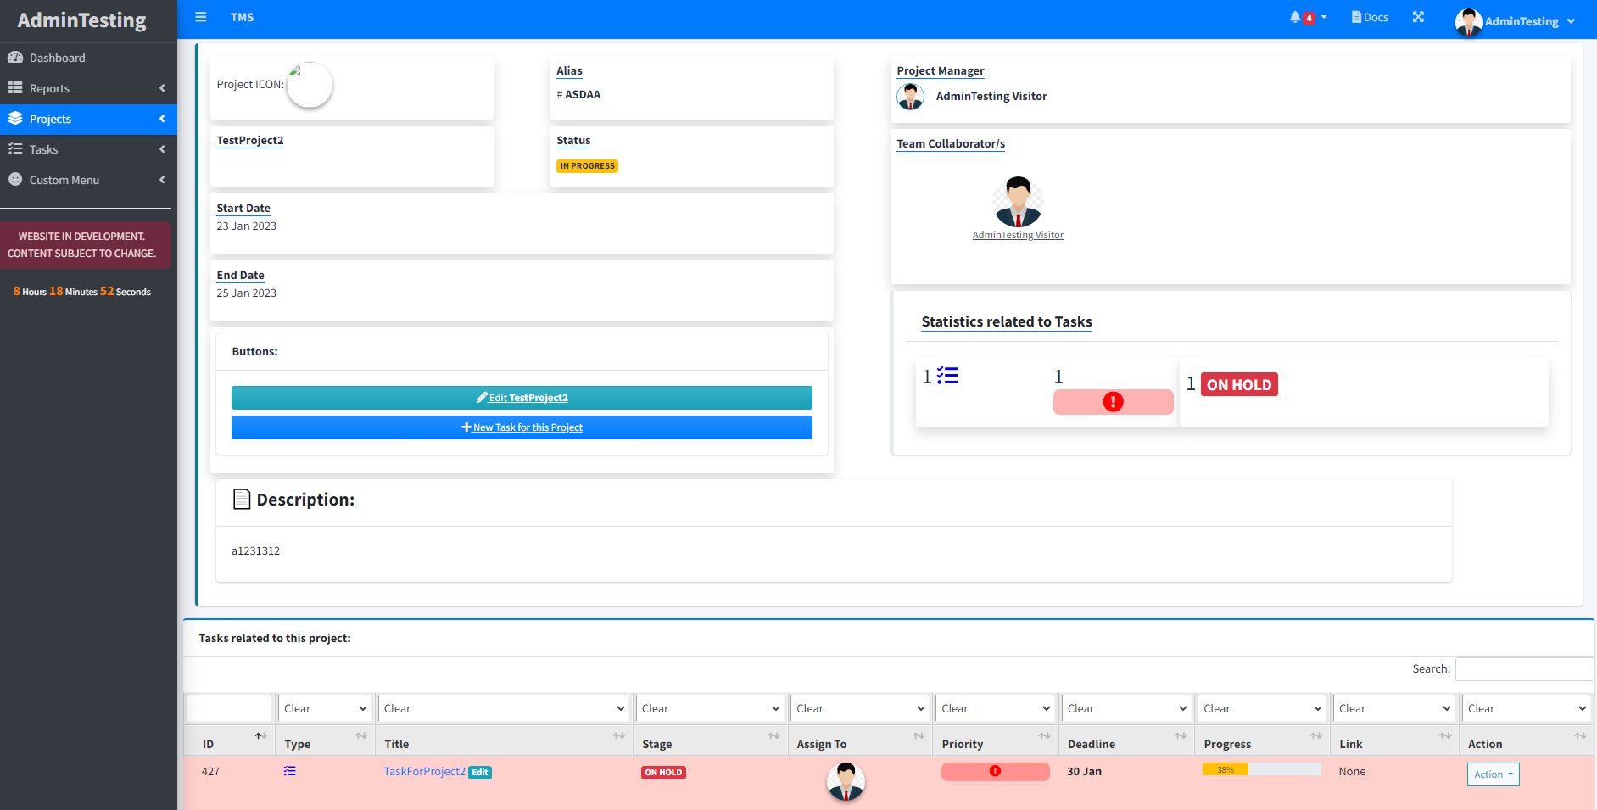Open the Stage filter dropdown
1597x810 pixels.
coord(709,708)
